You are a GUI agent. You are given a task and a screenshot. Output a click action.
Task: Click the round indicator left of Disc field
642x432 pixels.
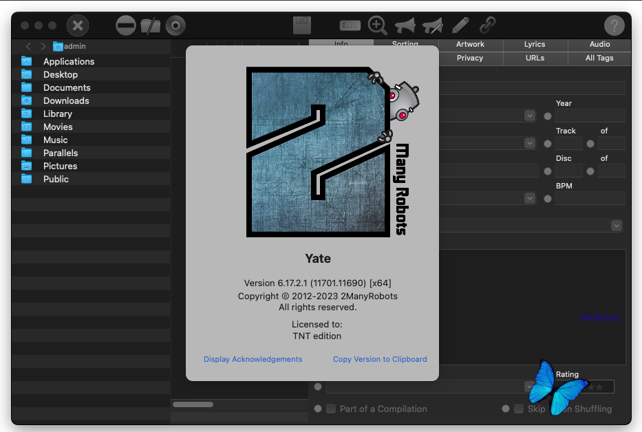[548, 171]
